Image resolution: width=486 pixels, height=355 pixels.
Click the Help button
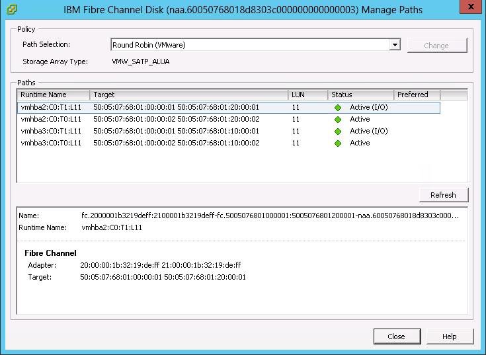pyautogui.click(x=450, y=336)
